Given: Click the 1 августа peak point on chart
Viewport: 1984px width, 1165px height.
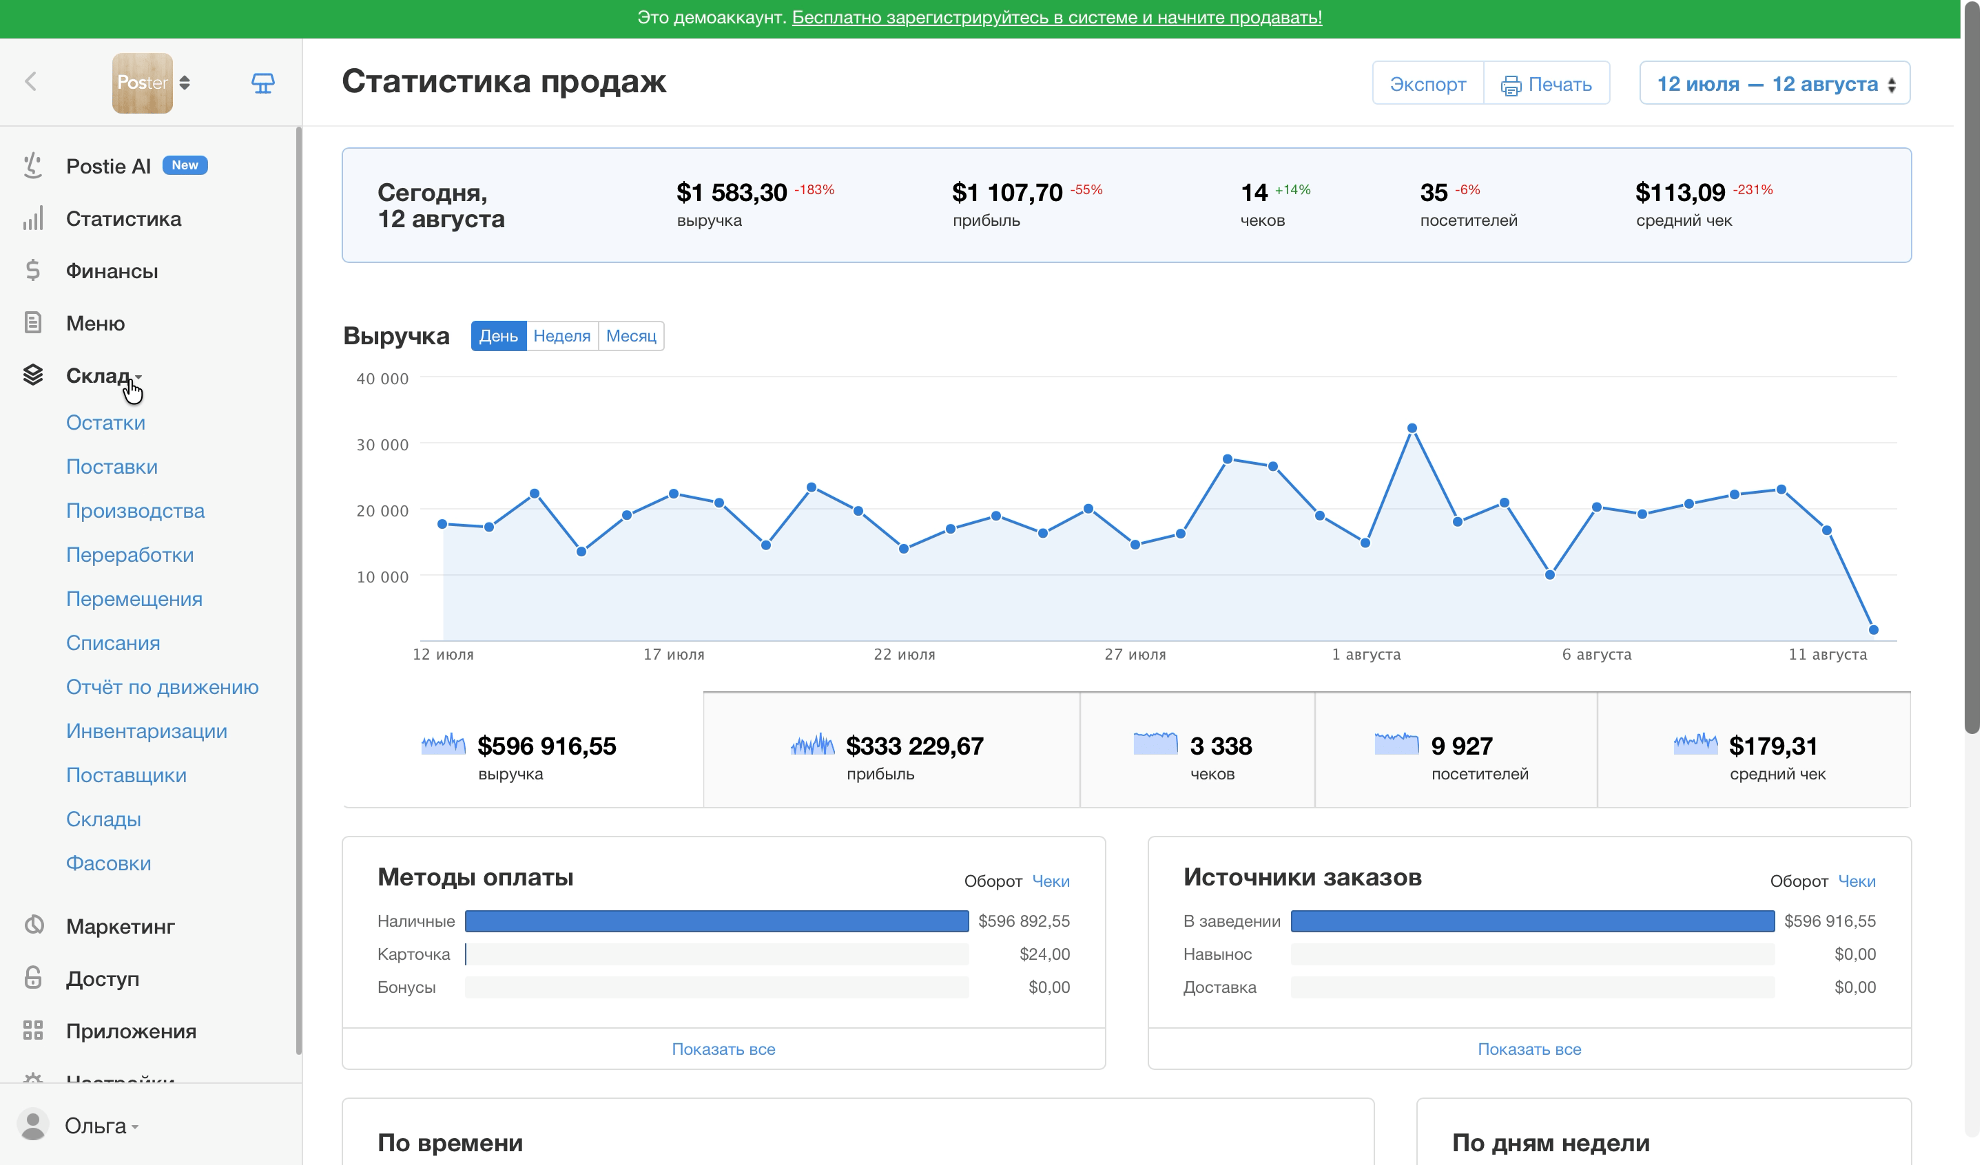Looking at the screenshot, I should [1412, 428].
